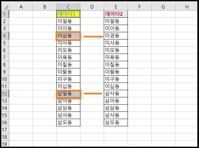Select row 2 header
Viewport: 199px width, 148px height.
click(x=5, y=21)
